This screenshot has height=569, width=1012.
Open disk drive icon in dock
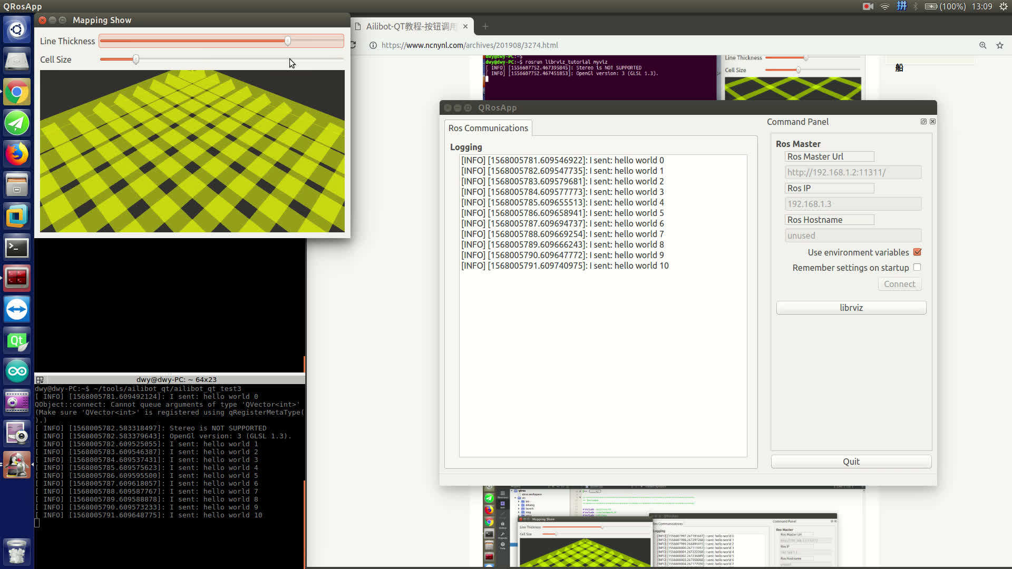click(x=17, y=61)
